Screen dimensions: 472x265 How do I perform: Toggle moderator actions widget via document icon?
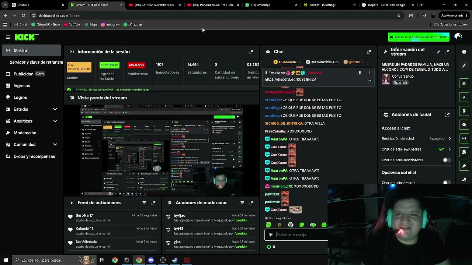point(464,111)
